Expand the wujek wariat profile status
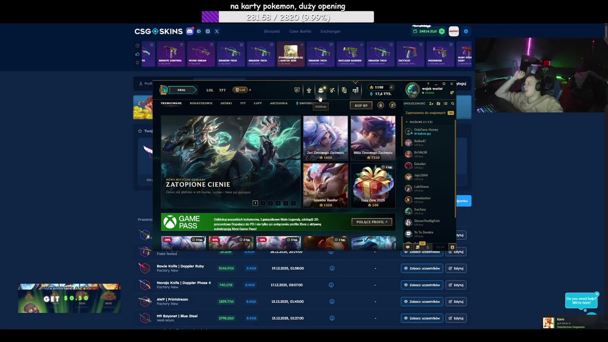This screenshot has height=342, width=608. [x=428, y=93]
